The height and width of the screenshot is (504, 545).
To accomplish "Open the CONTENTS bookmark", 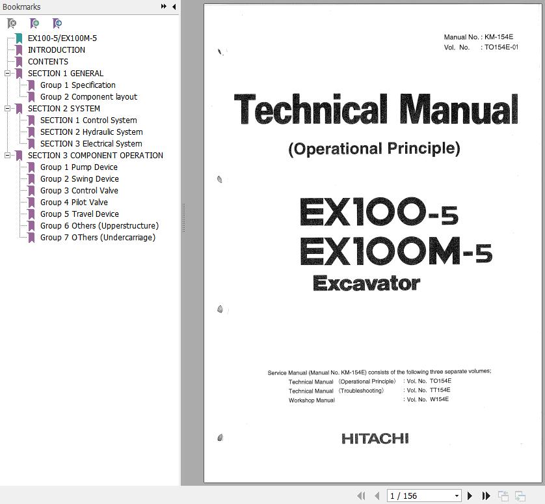I will (48, 62).
